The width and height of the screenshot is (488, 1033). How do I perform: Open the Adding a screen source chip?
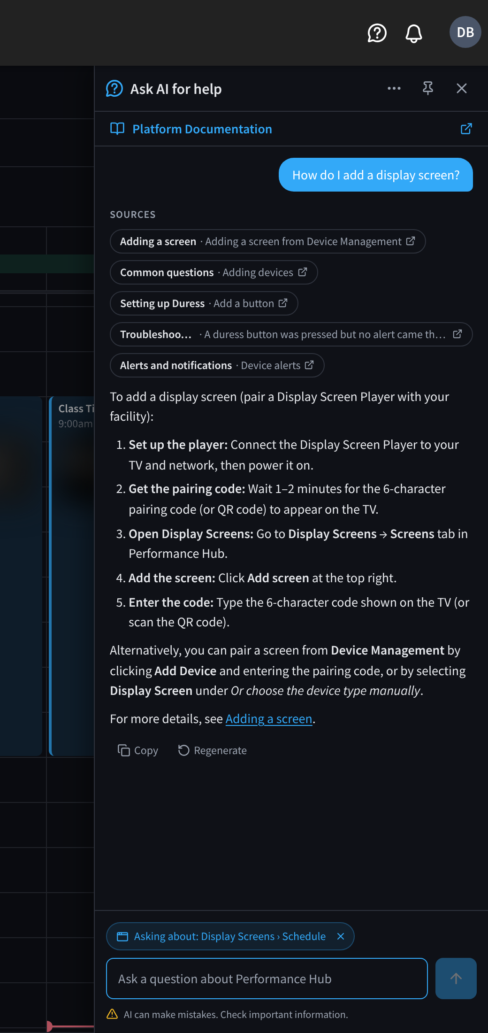coord(267,241)
